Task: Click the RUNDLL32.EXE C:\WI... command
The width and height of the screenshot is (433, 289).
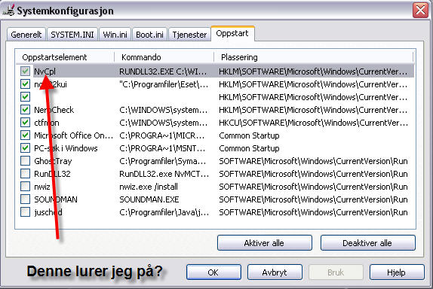Action: click(x=163, y=71)
